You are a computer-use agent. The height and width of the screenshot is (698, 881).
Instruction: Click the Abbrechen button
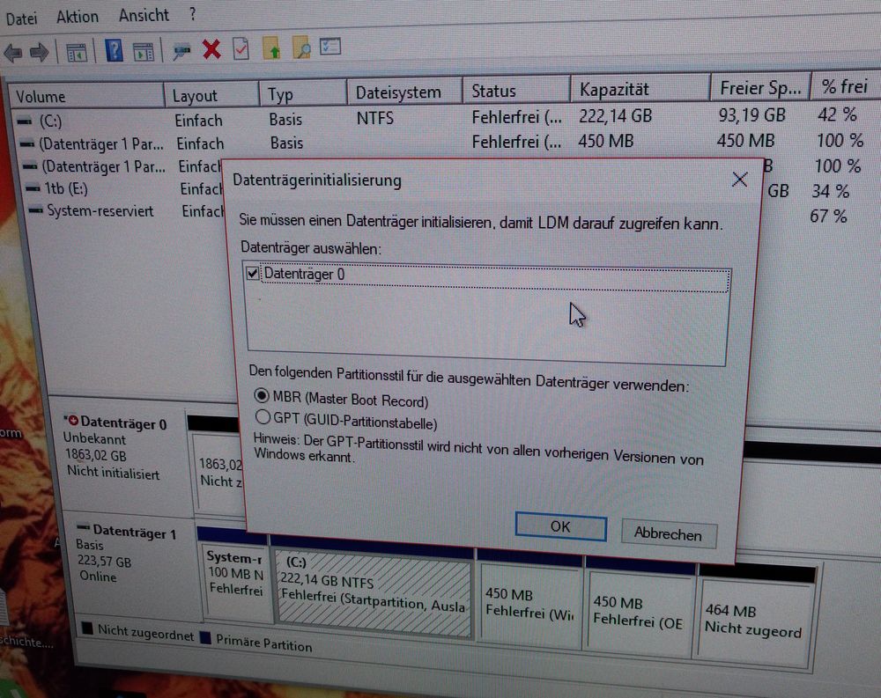tap(668, 533)
